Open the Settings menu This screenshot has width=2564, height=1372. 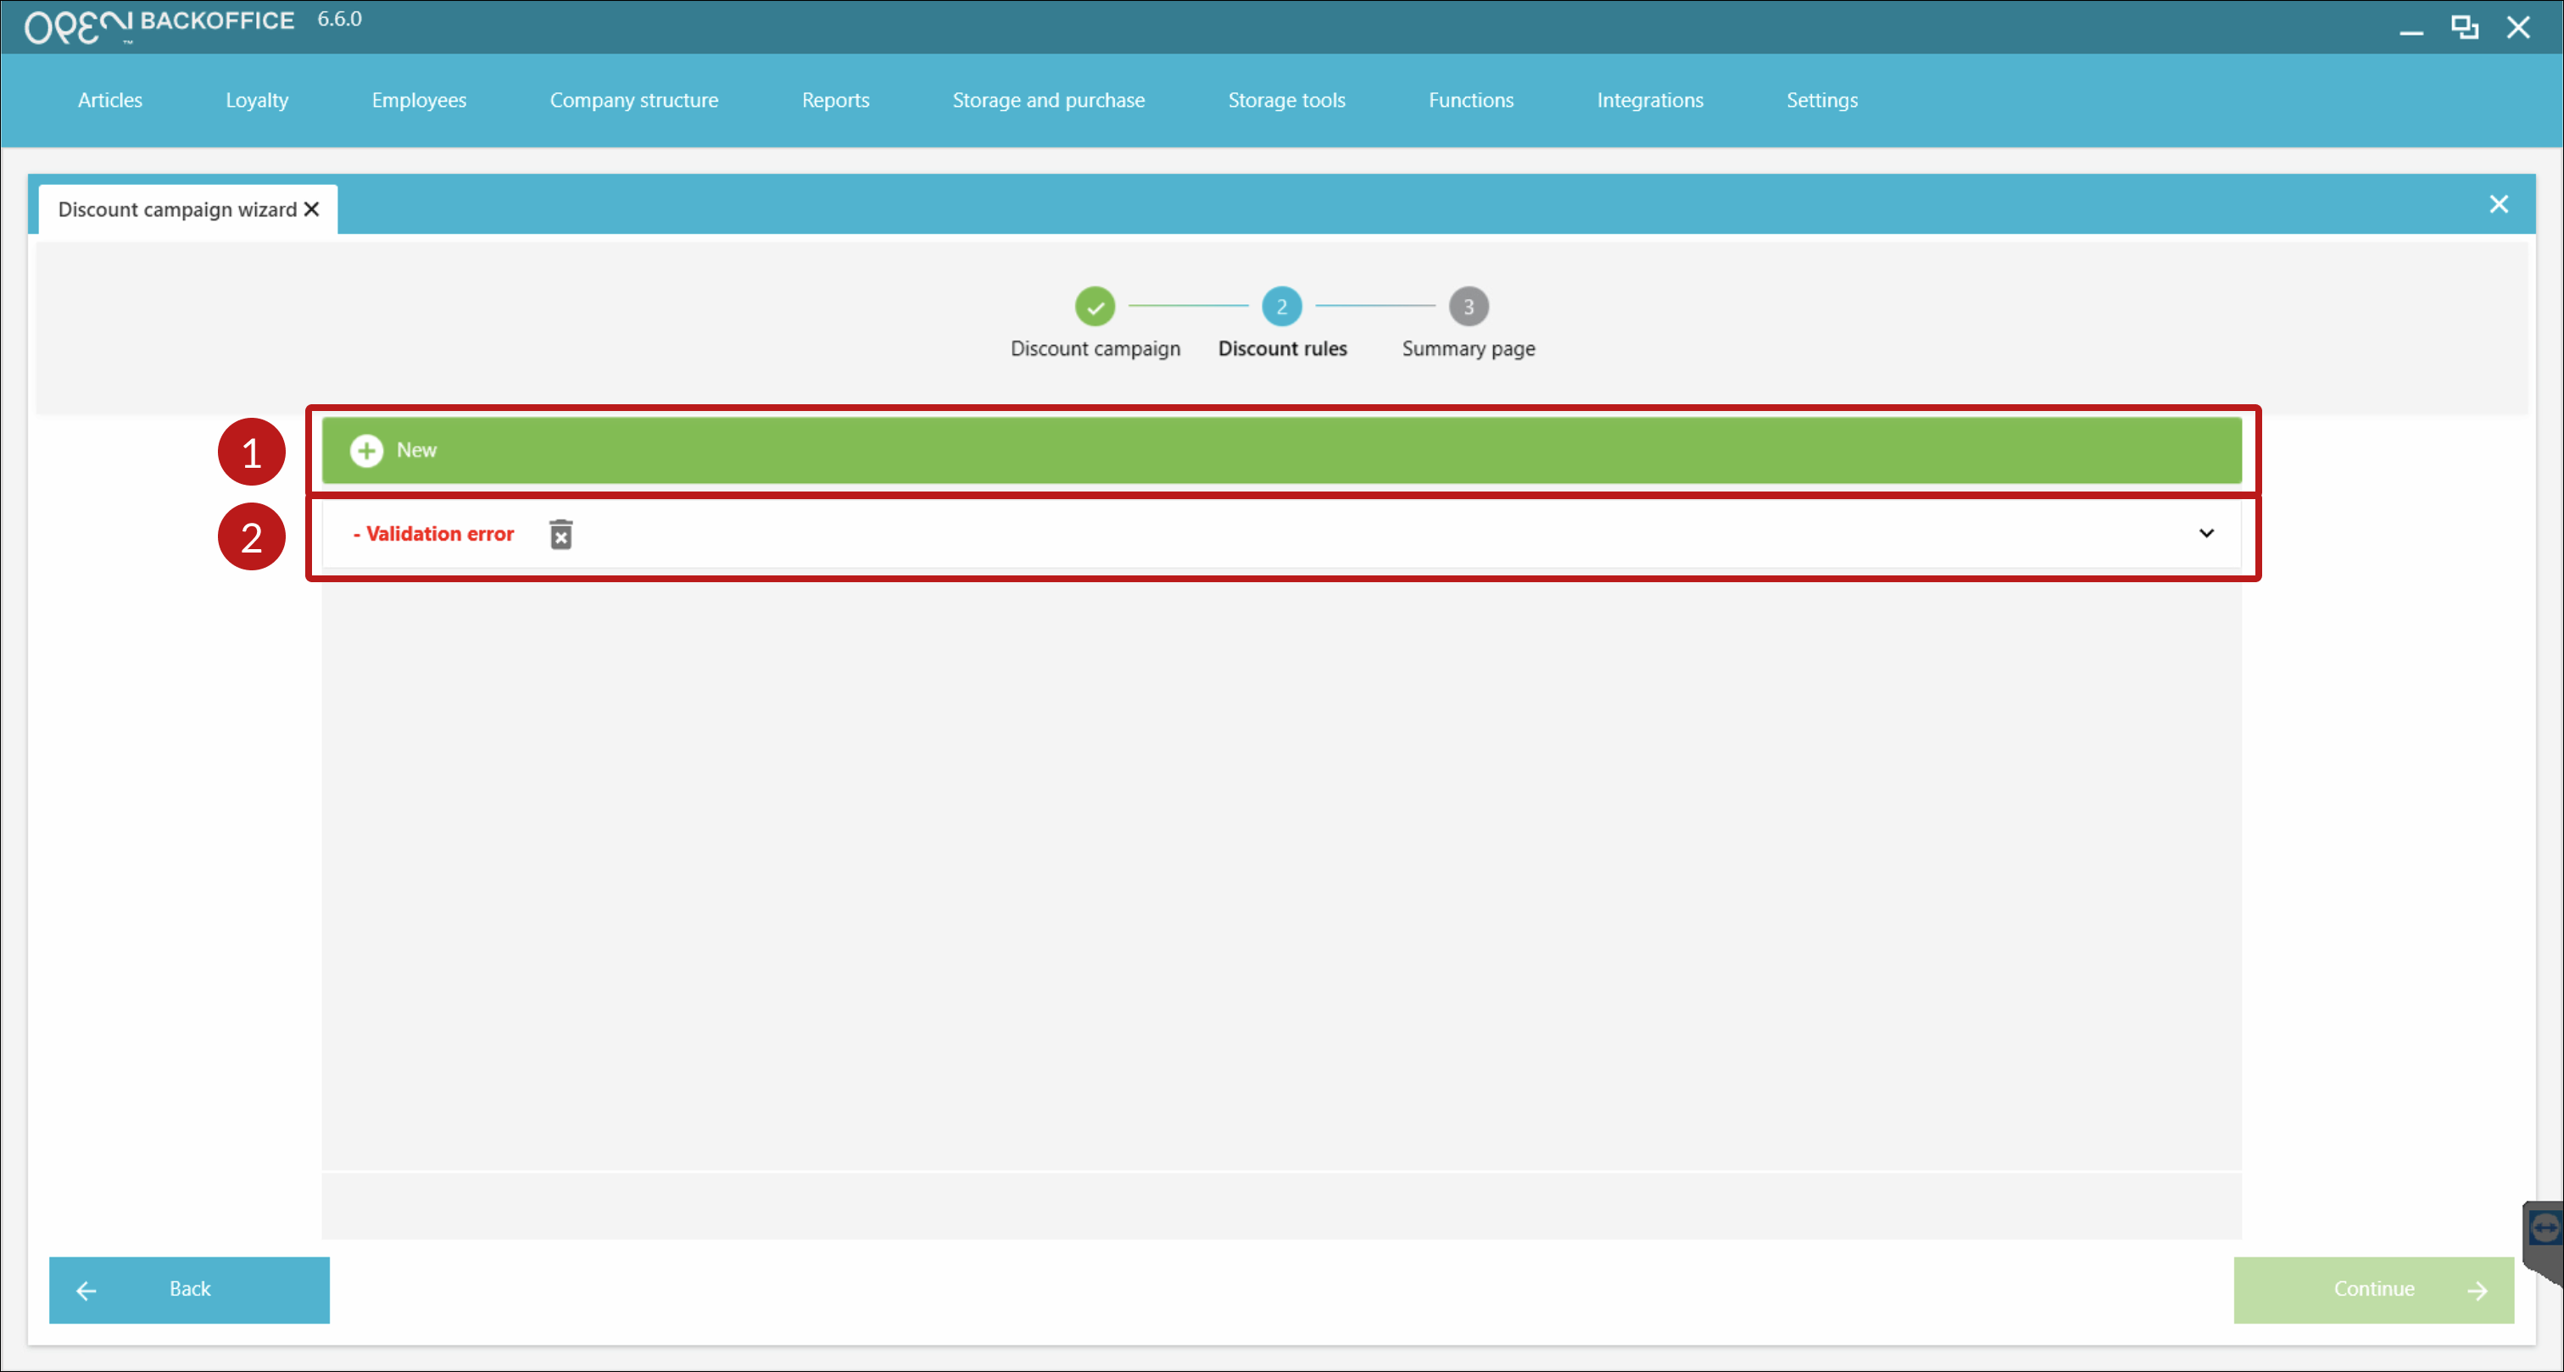[x=1820, y=101]
